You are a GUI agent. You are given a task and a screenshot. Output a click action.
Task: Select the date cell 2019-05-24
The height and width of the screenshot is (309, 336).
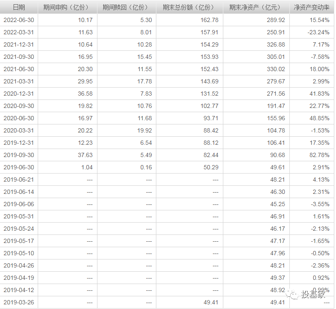point(19,229)
